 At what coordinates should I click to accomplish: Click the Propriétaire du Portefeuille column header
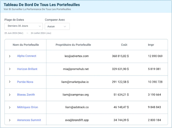[x=73, y=45]
